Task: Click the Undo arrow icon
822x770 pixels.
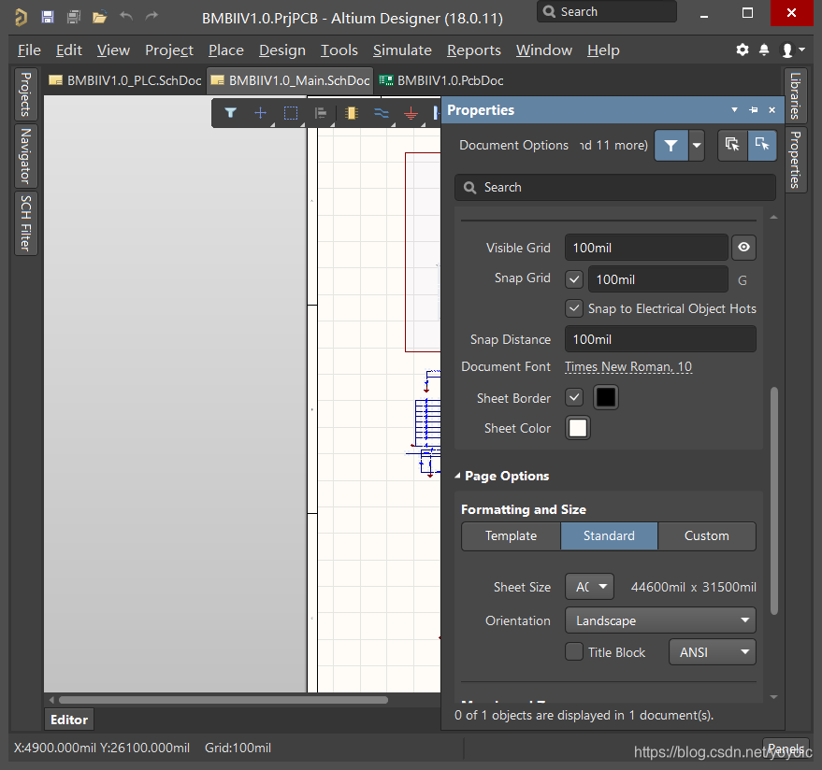Action: (x=126, y=16)
